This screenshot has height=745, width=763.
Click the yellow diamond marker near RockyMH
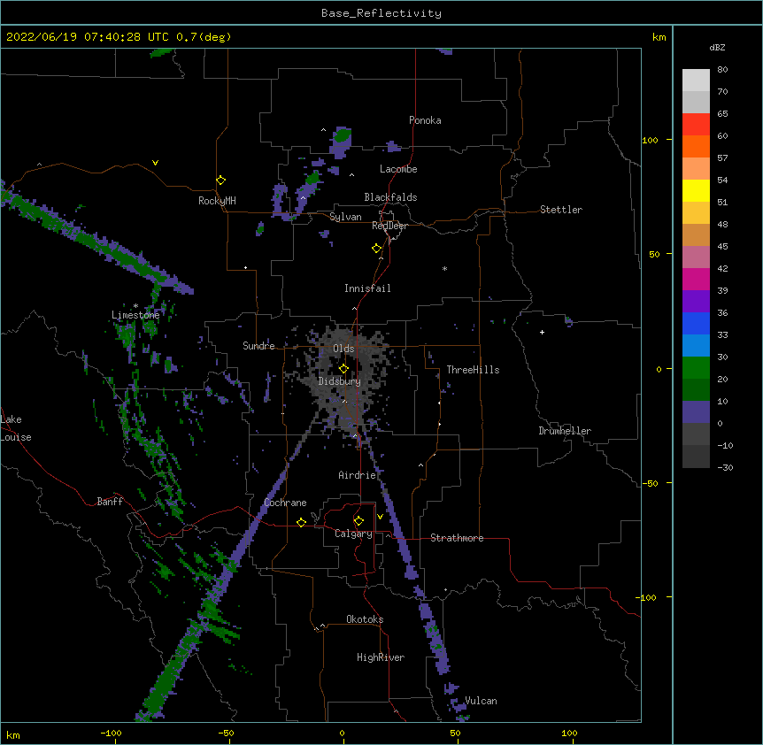pyautogui.click(x=221, y=180)
